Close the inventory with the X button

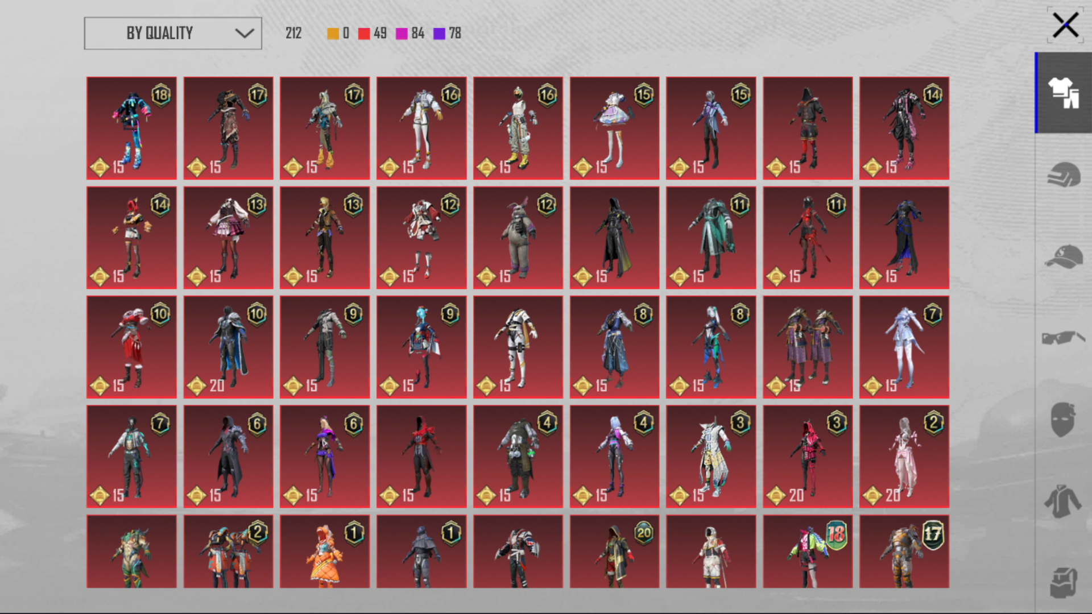click(x=1065, y=26)
